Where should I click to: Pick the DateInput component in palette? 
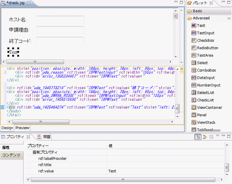coord(206,78)
